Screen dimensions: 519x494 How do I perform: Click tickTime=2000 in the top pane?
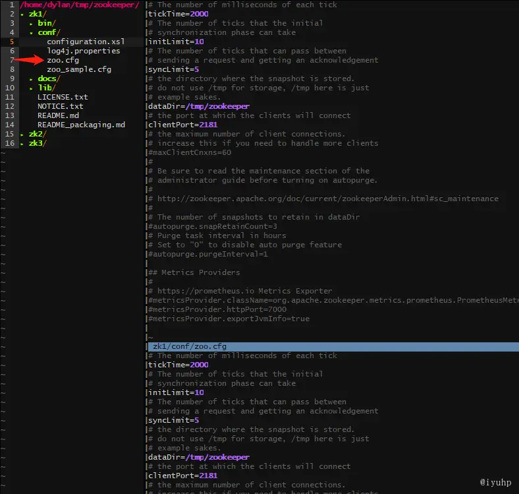click(178, 14)
